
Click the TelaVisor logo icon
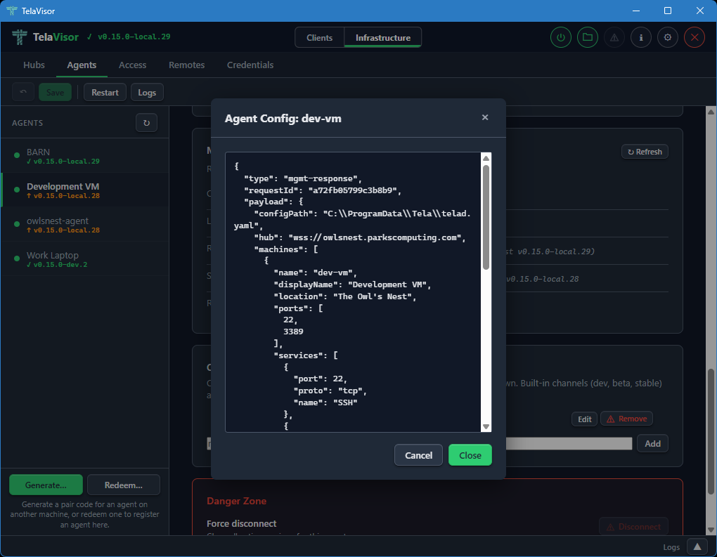[19, 37]
